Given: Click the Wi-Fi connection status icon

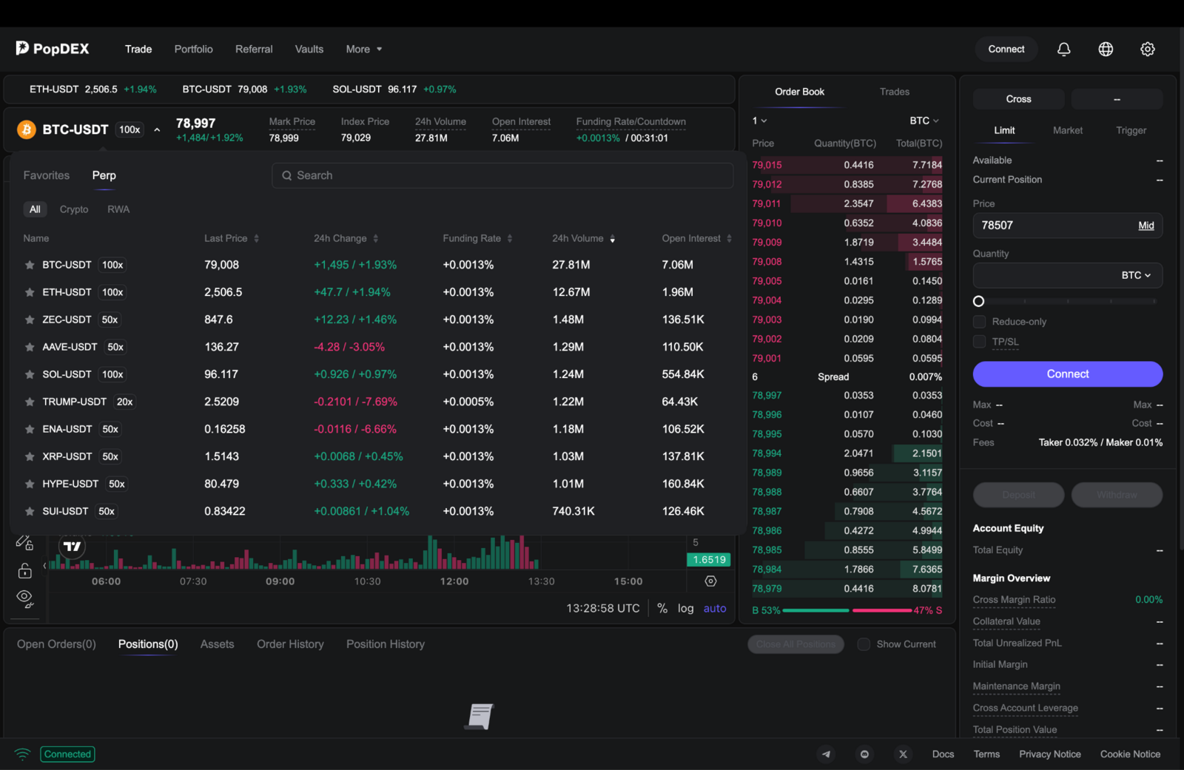Looking at the screenshot, I should [x=22, y=754].
